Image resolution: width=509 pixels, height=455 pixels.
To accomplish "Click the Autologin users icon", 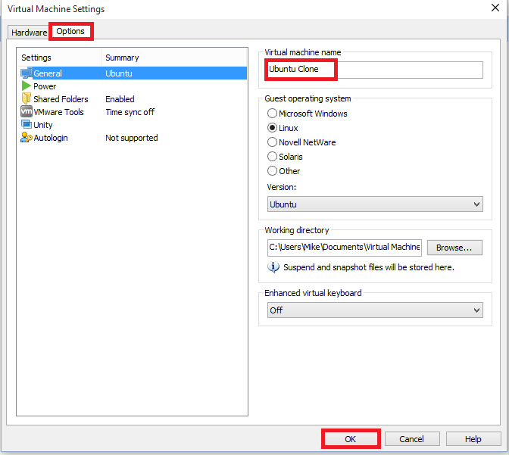I will point(27,138).
